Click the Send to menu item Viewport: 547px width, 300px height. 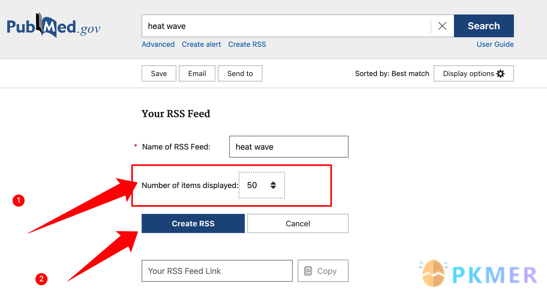[240, 73]
